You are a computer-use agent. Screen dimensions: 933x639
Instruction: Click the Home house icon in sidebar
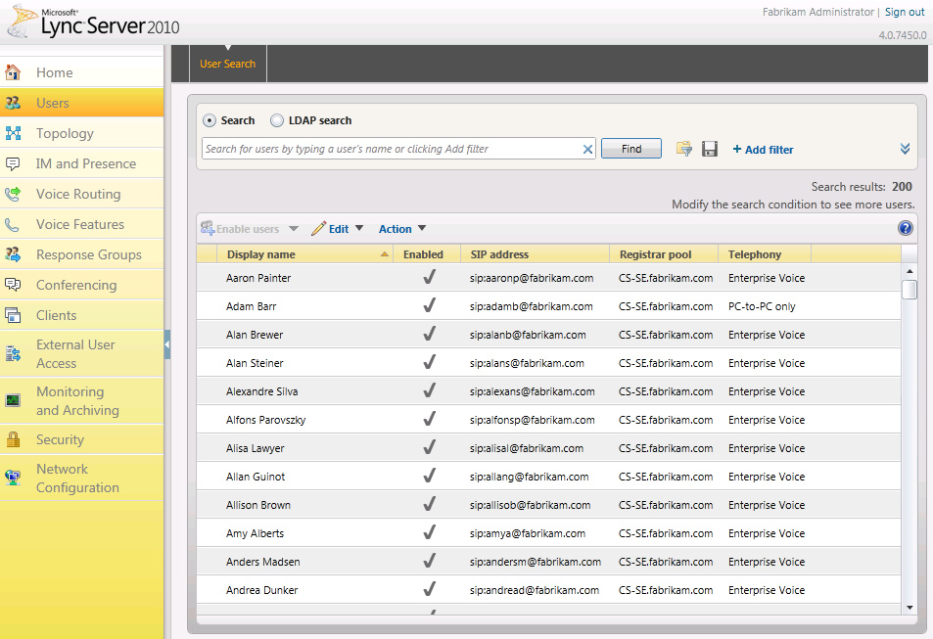pos(13,72)
